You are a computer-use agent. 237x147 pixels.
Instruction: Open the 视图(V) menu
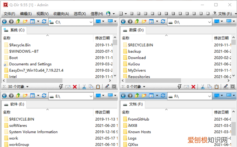(x=43, y=14)
